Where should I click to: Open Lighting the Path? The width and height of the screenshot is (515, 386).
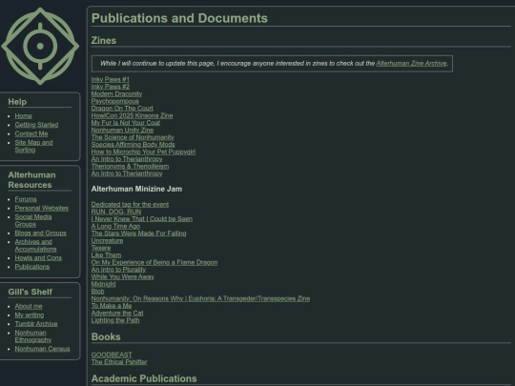[x=115, y=320]
